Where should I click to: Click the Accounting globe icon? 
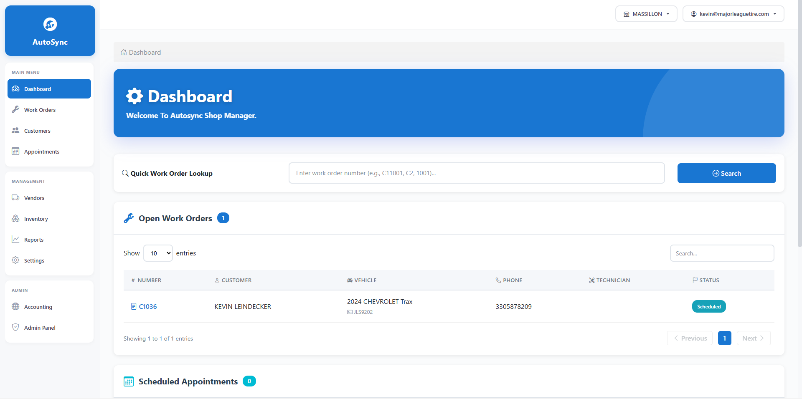pos(15,306)
